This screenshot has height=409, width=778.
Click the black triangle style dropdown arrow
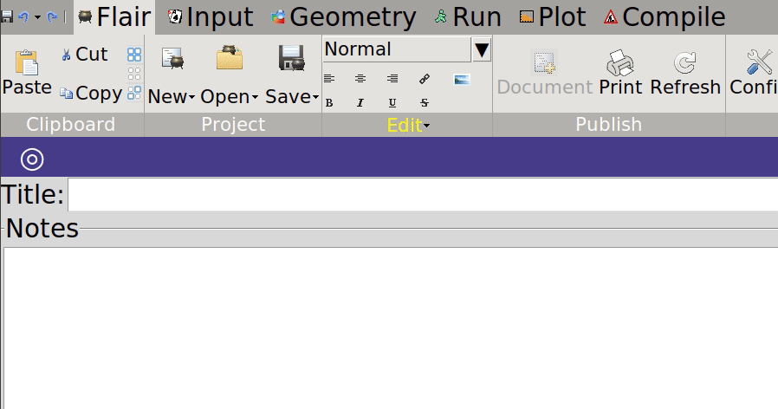482,49
